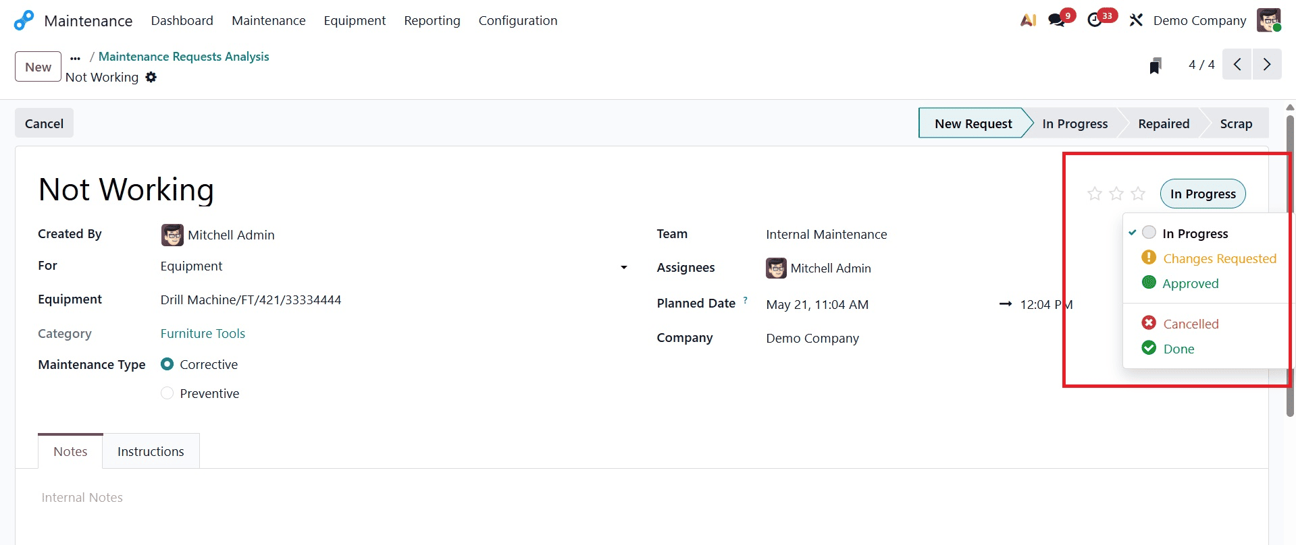Open the conversations messages icon
The image size is (1296, 545).
(x=1057, y=20)
